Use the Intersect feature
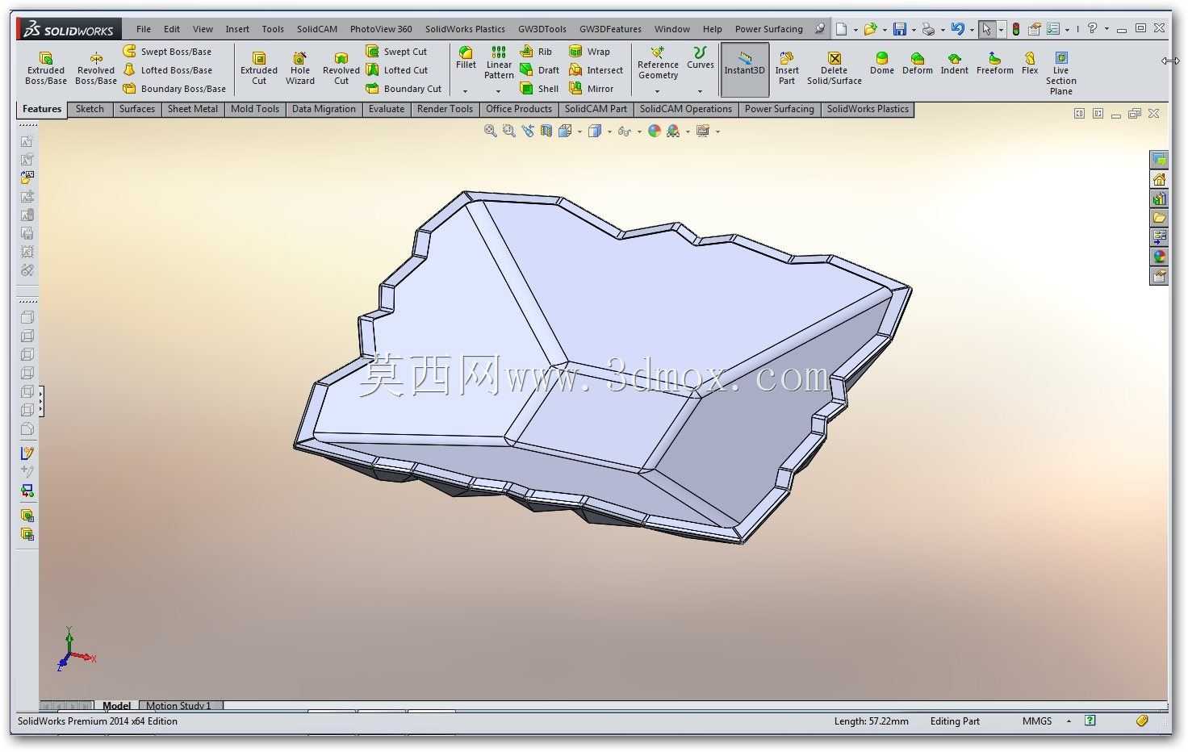 (x=596, y=70)
